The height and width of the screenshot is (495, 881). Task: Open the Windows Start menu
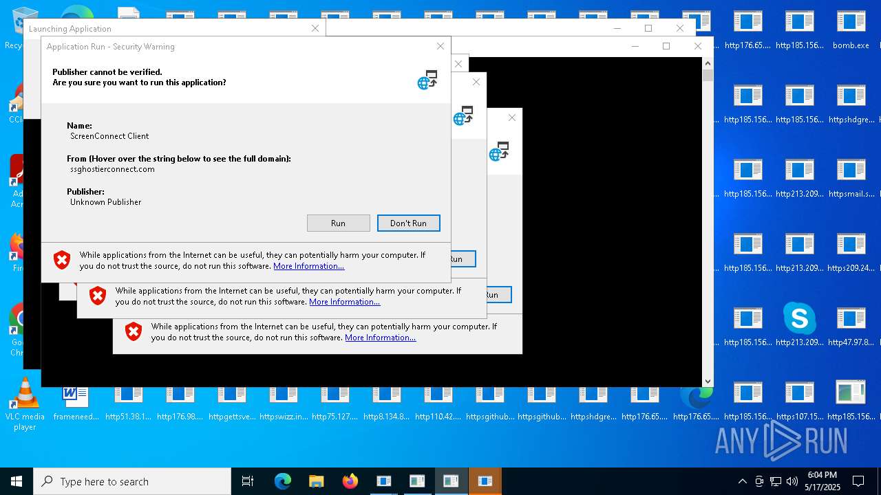coord(17,481)
